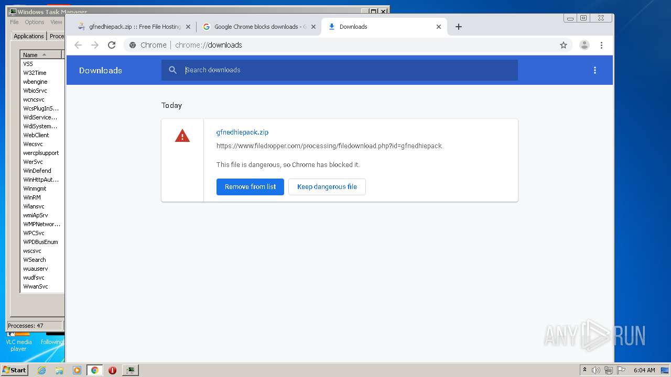Select Winmgmt service row
The height and width of the screenshot is (377, 671).
(x=42, y=188)
